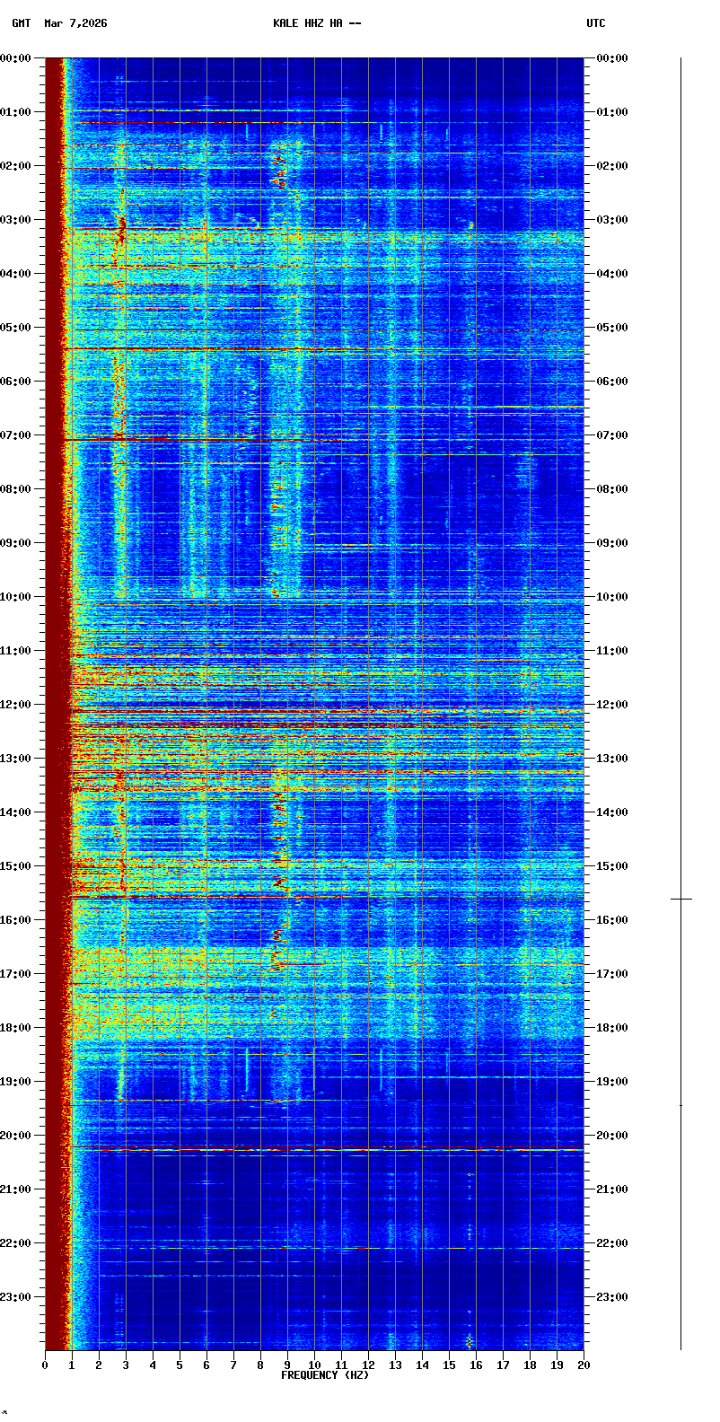Click the 20 Hz frequency tick label
Image resolution: width=720 pixels, height=1422 pixels.
point(584,1365)
